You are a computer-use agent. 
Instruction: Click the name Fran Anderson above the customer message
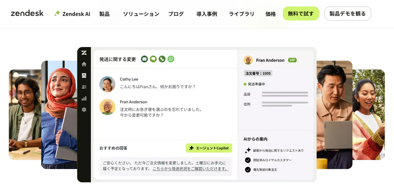pos(133,102)
